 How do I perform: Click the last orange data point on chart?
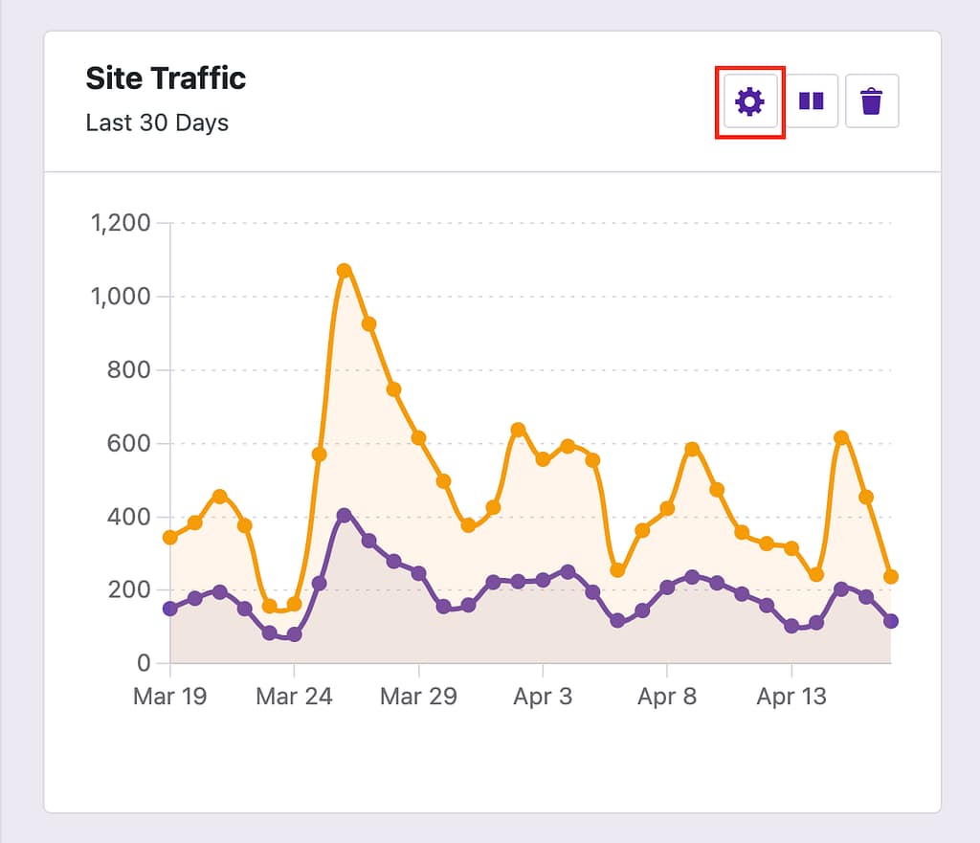pos(891,576)
